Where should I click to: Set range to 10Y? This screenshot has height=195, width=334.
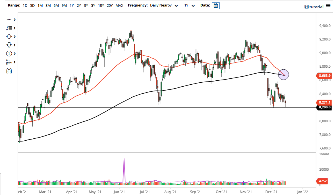[101, 5]
